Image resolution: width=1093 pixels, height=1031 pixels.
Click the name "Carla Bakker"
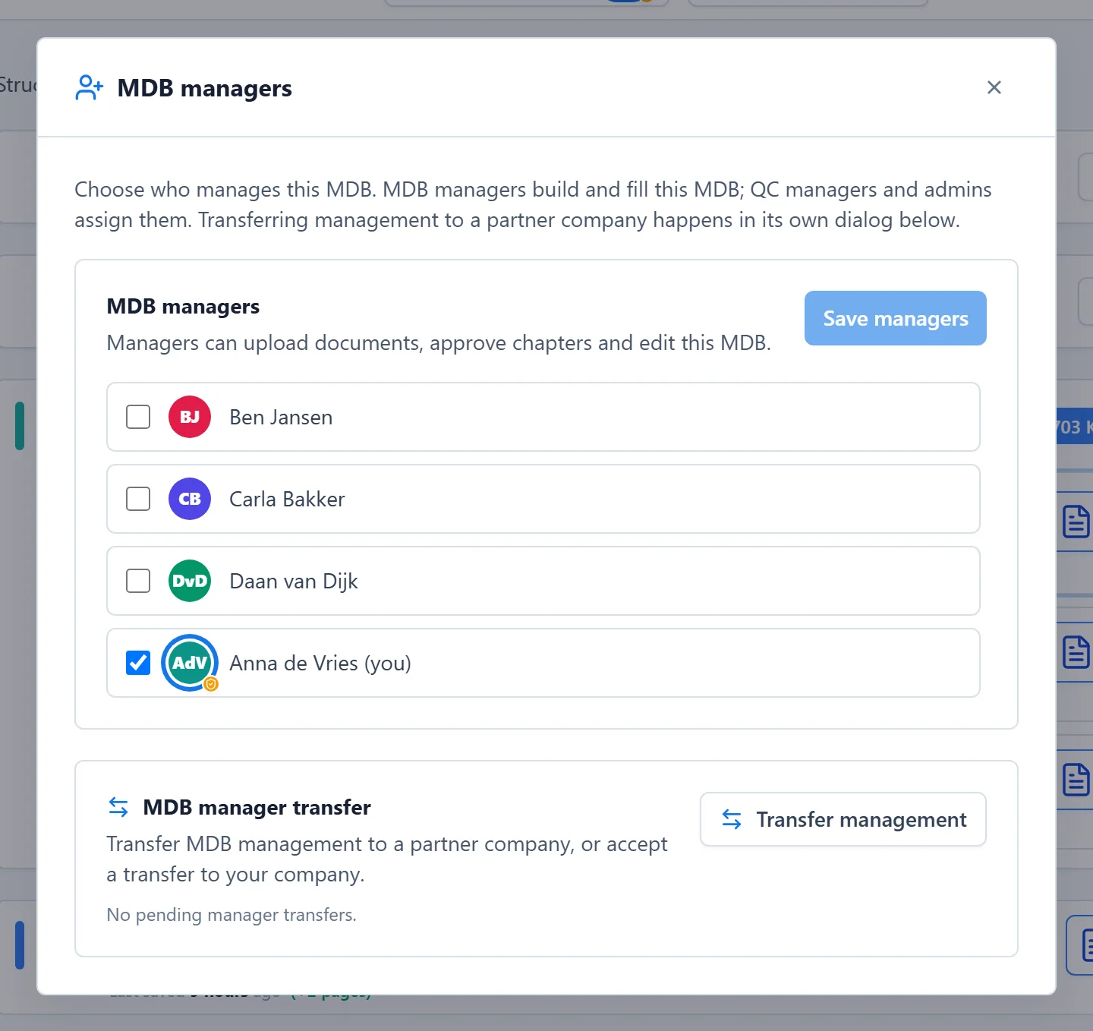pyautogui.click(x=287, y=500)
